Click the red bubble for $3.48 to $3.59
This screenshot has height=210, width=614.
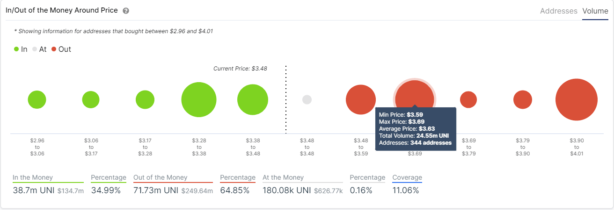pos(361,99)
